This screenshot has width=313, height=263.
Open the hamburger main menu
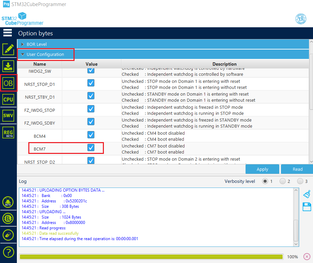point(7,33)
